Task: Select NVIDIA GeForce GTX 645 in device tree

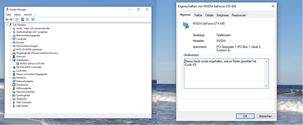Action: tap(32, 64)
